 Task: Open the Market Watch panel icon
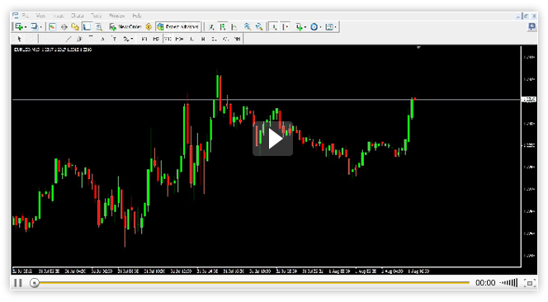[52, 26]
